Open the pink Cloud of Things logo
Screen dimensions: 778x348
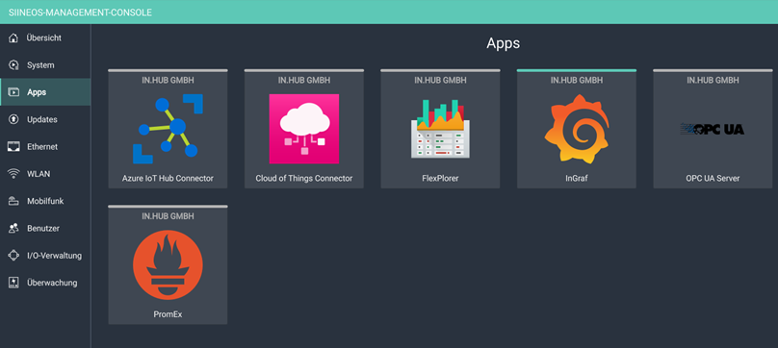tap(304, 129)
